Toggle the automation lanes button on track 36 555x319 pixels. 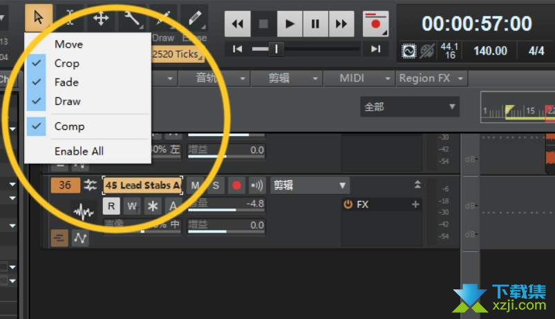(80, 238)
